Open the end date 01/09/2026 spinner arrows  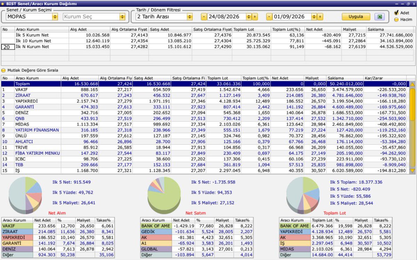314,17
